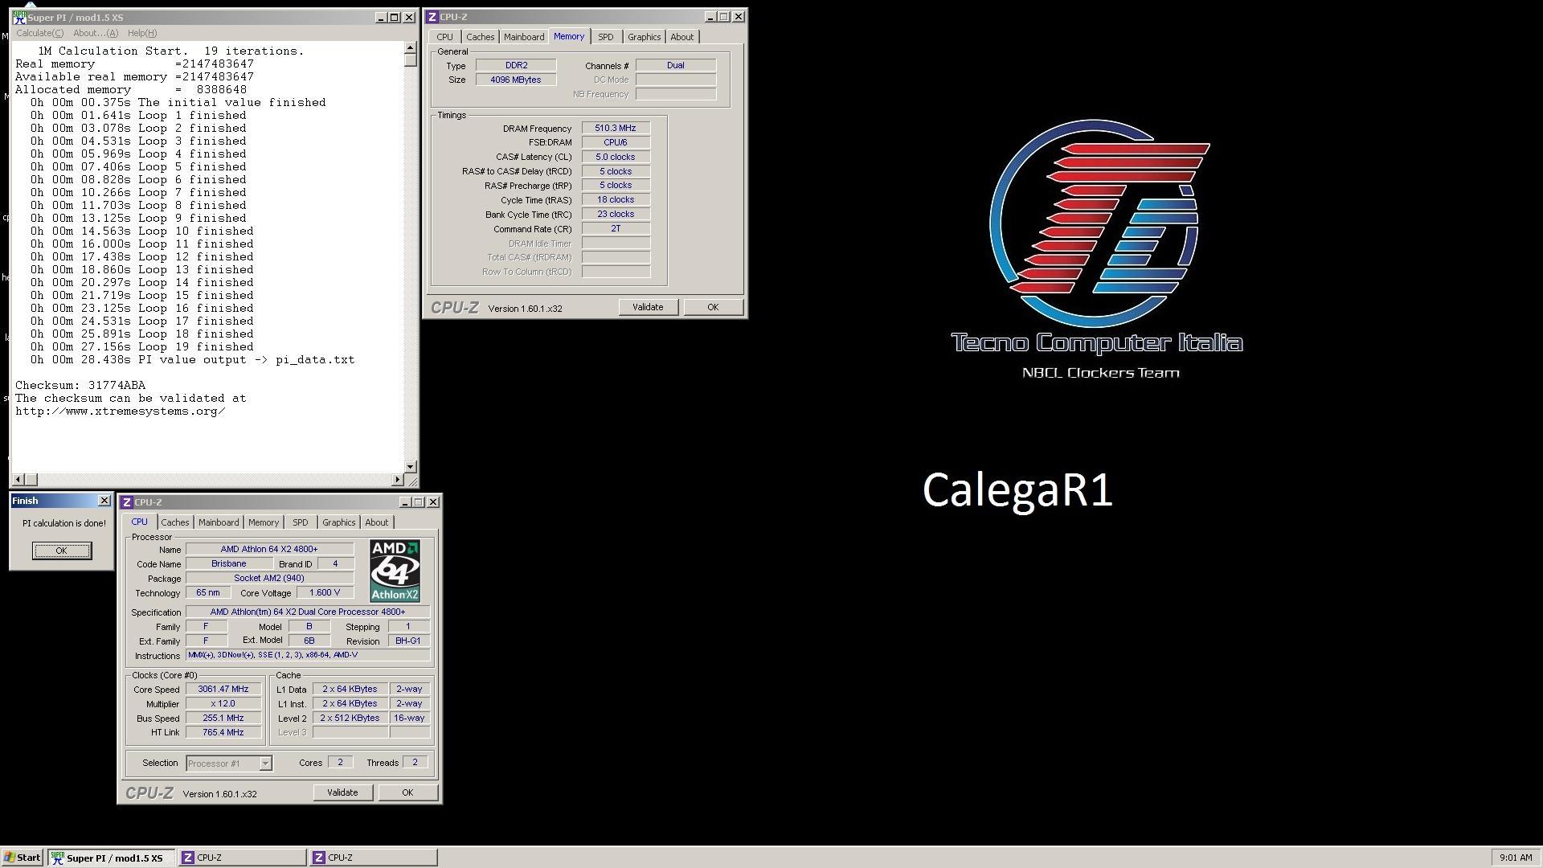Image resolution: width=1543 pixels, height=868 pixels.
Task: Click the Command Rate value 2T
Action: 616,228
